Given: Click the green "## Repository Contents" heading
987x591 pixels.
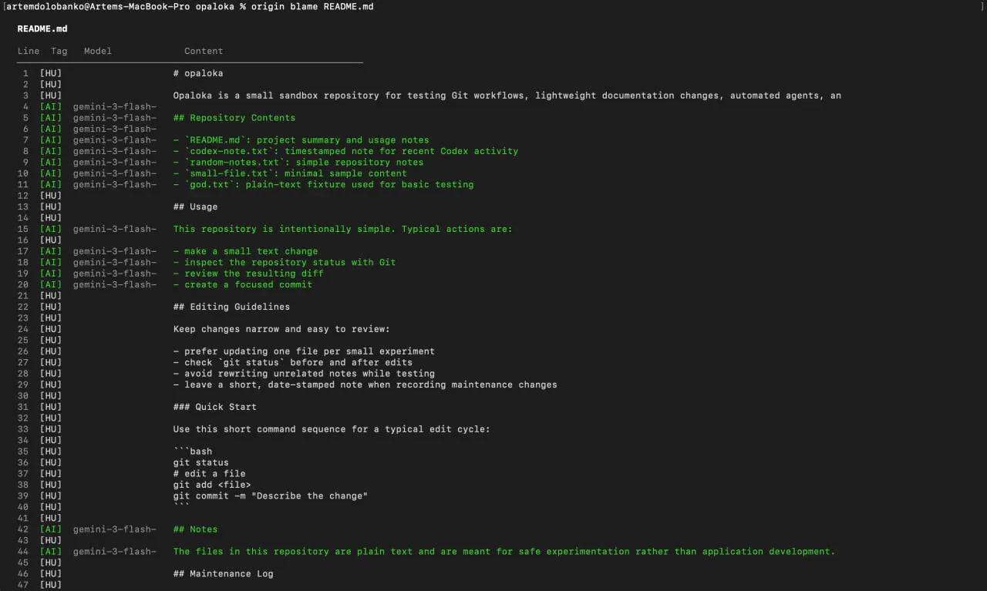Looking at the screenshot, I should point(234,118).
